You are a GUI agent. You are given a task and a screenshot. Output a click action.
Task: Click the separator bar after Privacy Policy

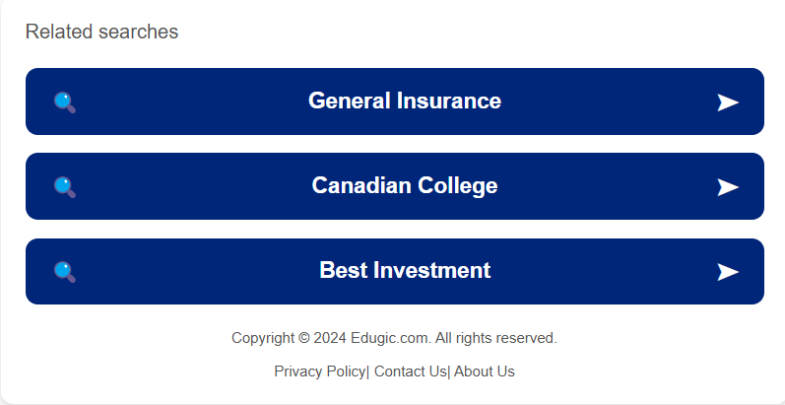pyautogui.click(x=368, y=371)
